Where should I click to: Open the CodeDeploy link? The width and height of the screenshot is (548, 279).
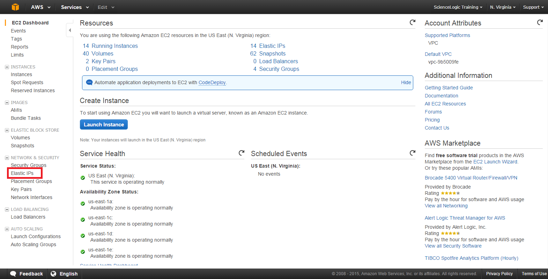[x=212, y=82]
